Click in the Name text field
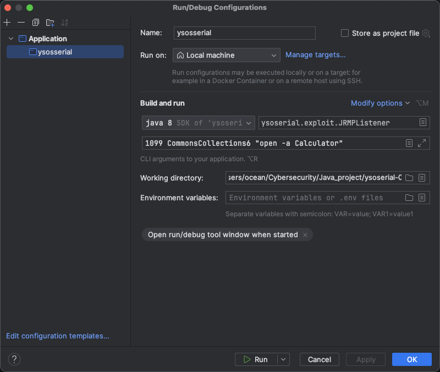The width and height of the screenshot is (440, 372). [244, 33]
